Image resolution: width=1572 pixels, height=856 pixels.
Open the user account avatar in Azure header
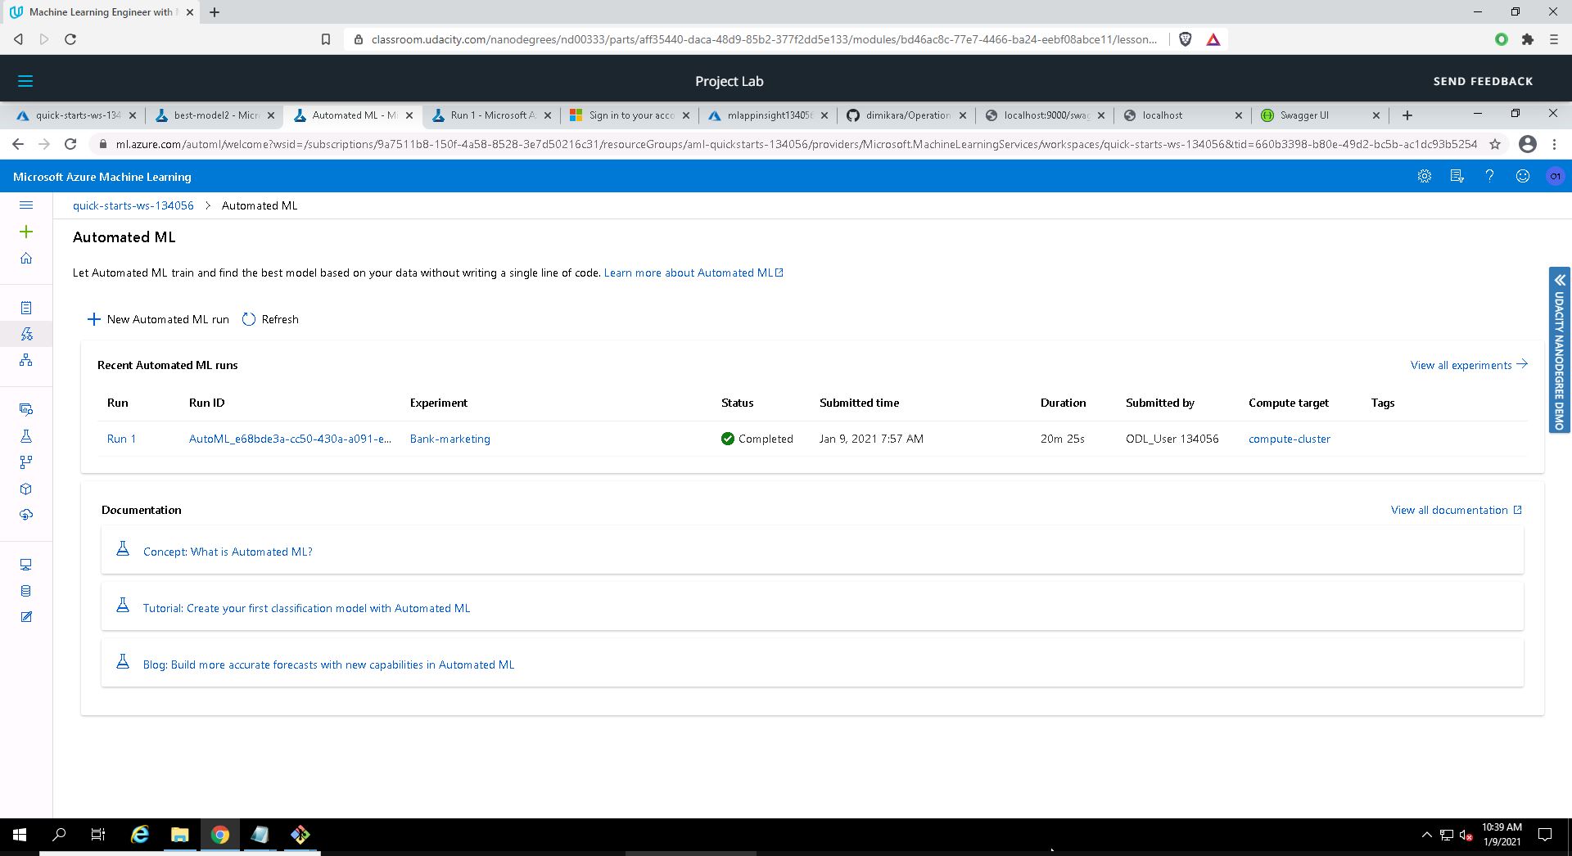(x=1555, y=176)
